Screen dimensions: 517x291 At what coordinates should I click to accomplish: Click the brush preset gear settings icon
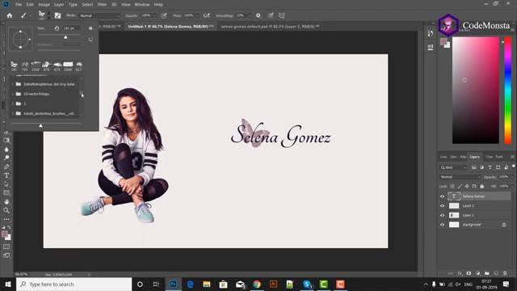(90, 28)
